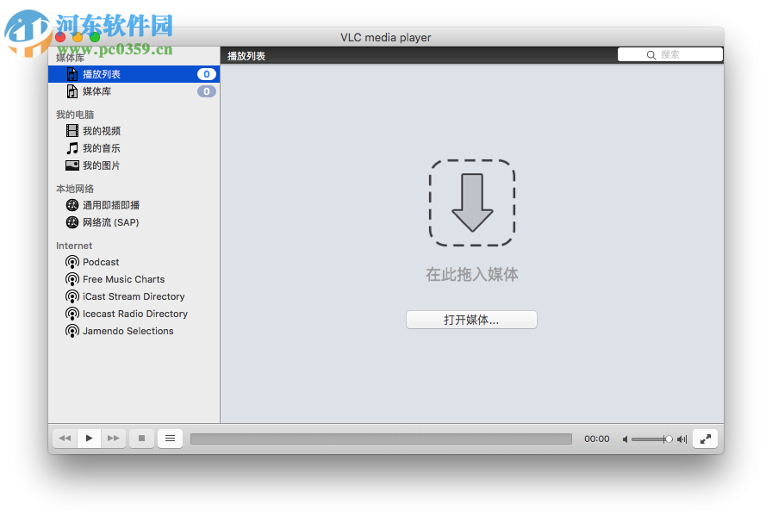The image size is (772, 523).
Task: Mute audio with the speaker icon
Action: (x=626, y=439)
